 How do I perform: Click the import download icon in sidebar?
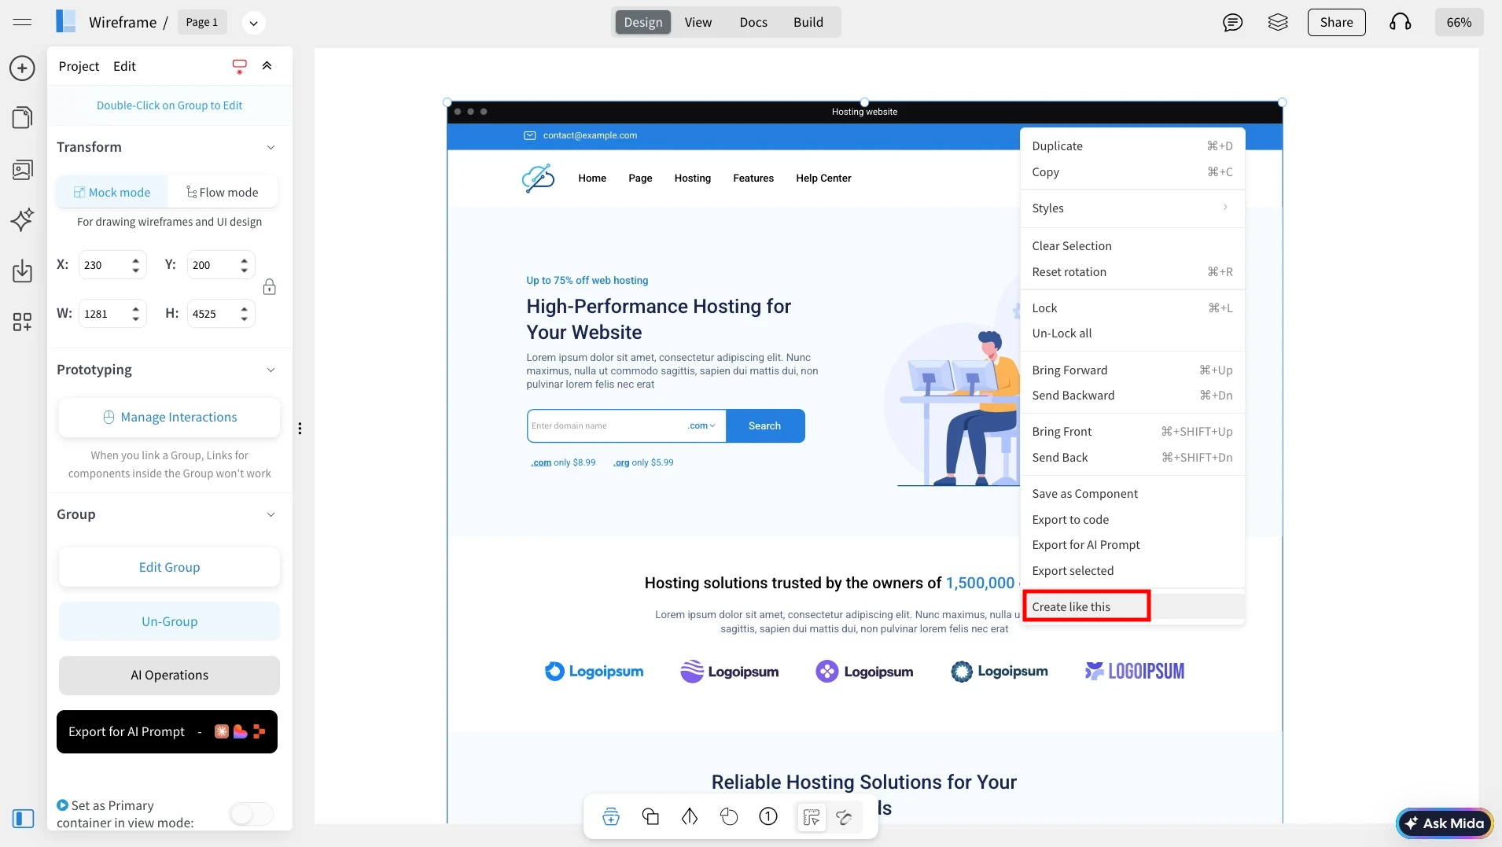pyautogui.click(x=22, y=271)
